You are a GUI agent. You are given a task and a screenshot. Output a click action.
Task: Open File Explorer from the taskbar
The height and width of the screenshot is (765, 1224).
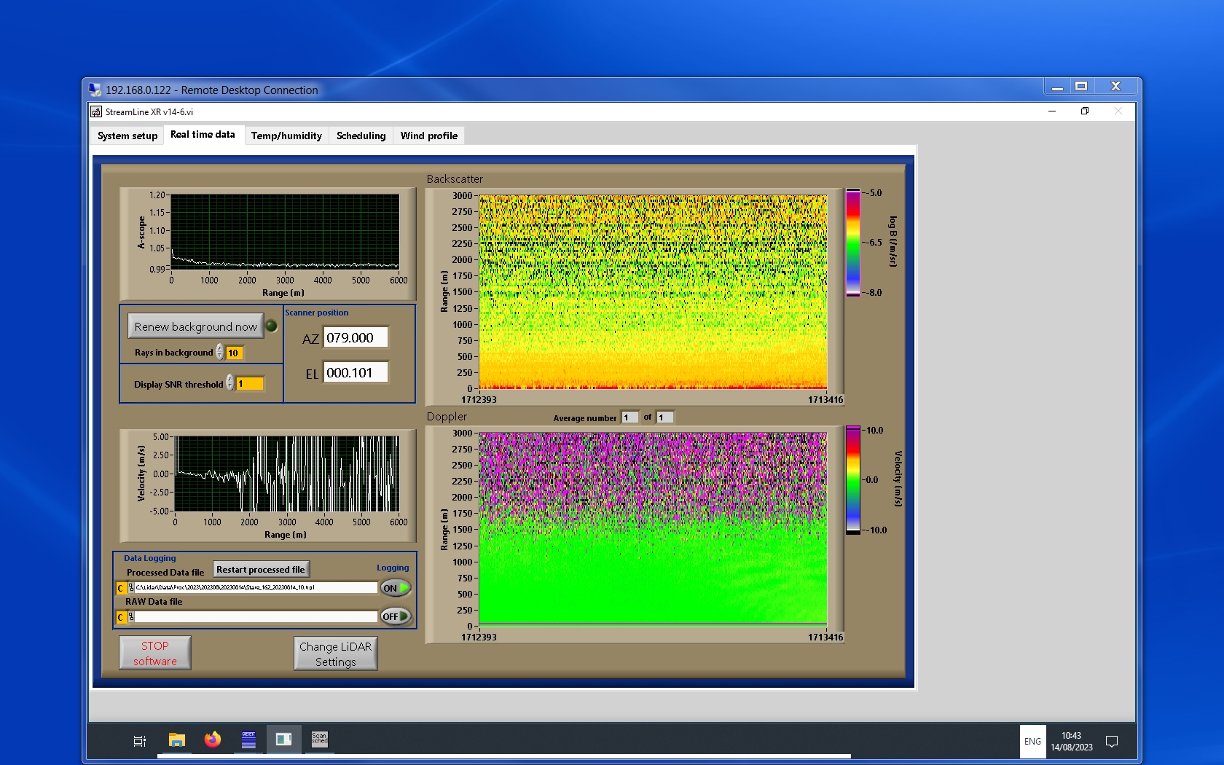click(176, 740)
